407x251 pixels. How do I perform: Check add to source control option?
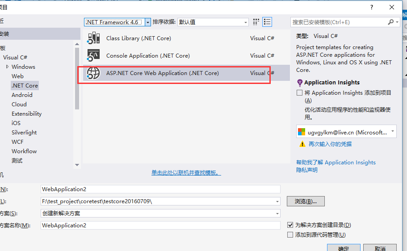coord(290,234)
